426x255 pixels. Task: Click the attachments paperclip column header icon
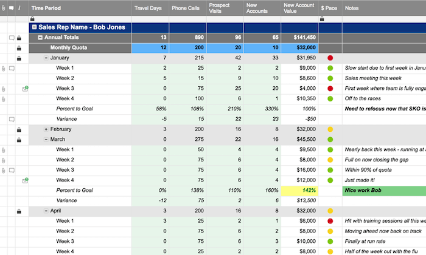3,8
